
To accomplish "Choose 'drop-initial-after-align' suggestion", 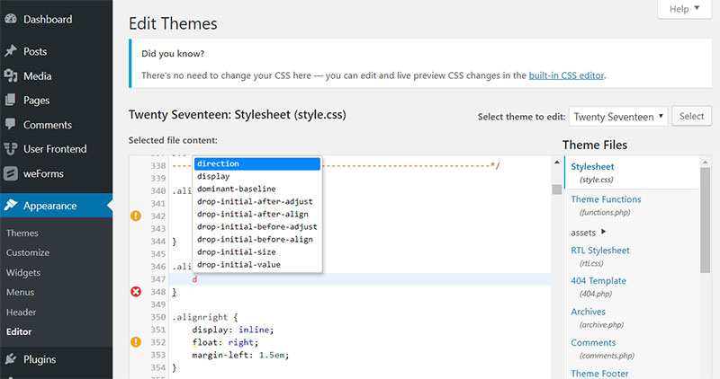I will click(x=257, y=214).
